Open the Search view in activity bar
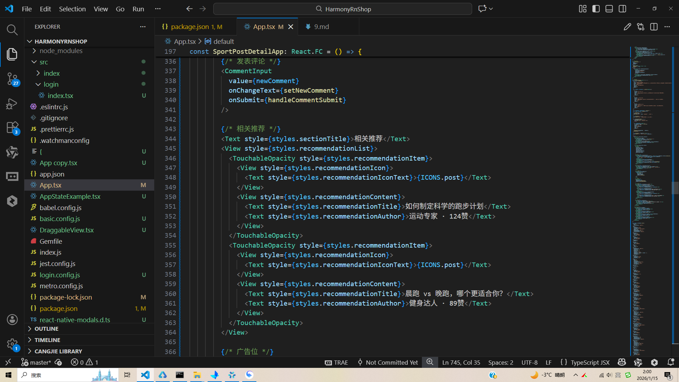679x382 pixels. click(12, 30)
